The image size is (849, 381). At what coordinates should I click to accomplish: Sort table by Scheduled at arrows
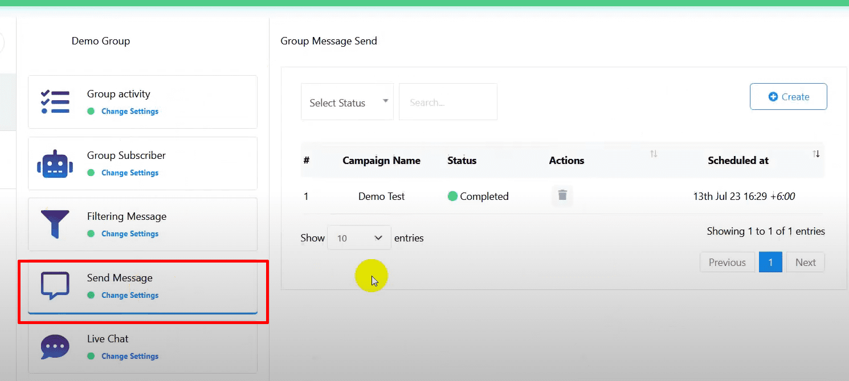(816, 154)
